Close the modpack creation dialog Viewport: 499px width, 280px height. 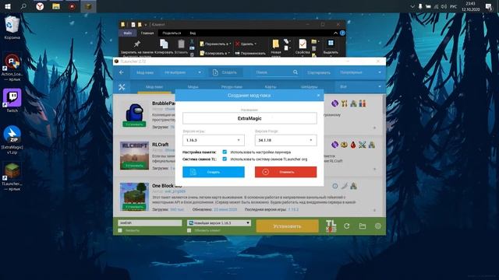[x=318, y=95]
